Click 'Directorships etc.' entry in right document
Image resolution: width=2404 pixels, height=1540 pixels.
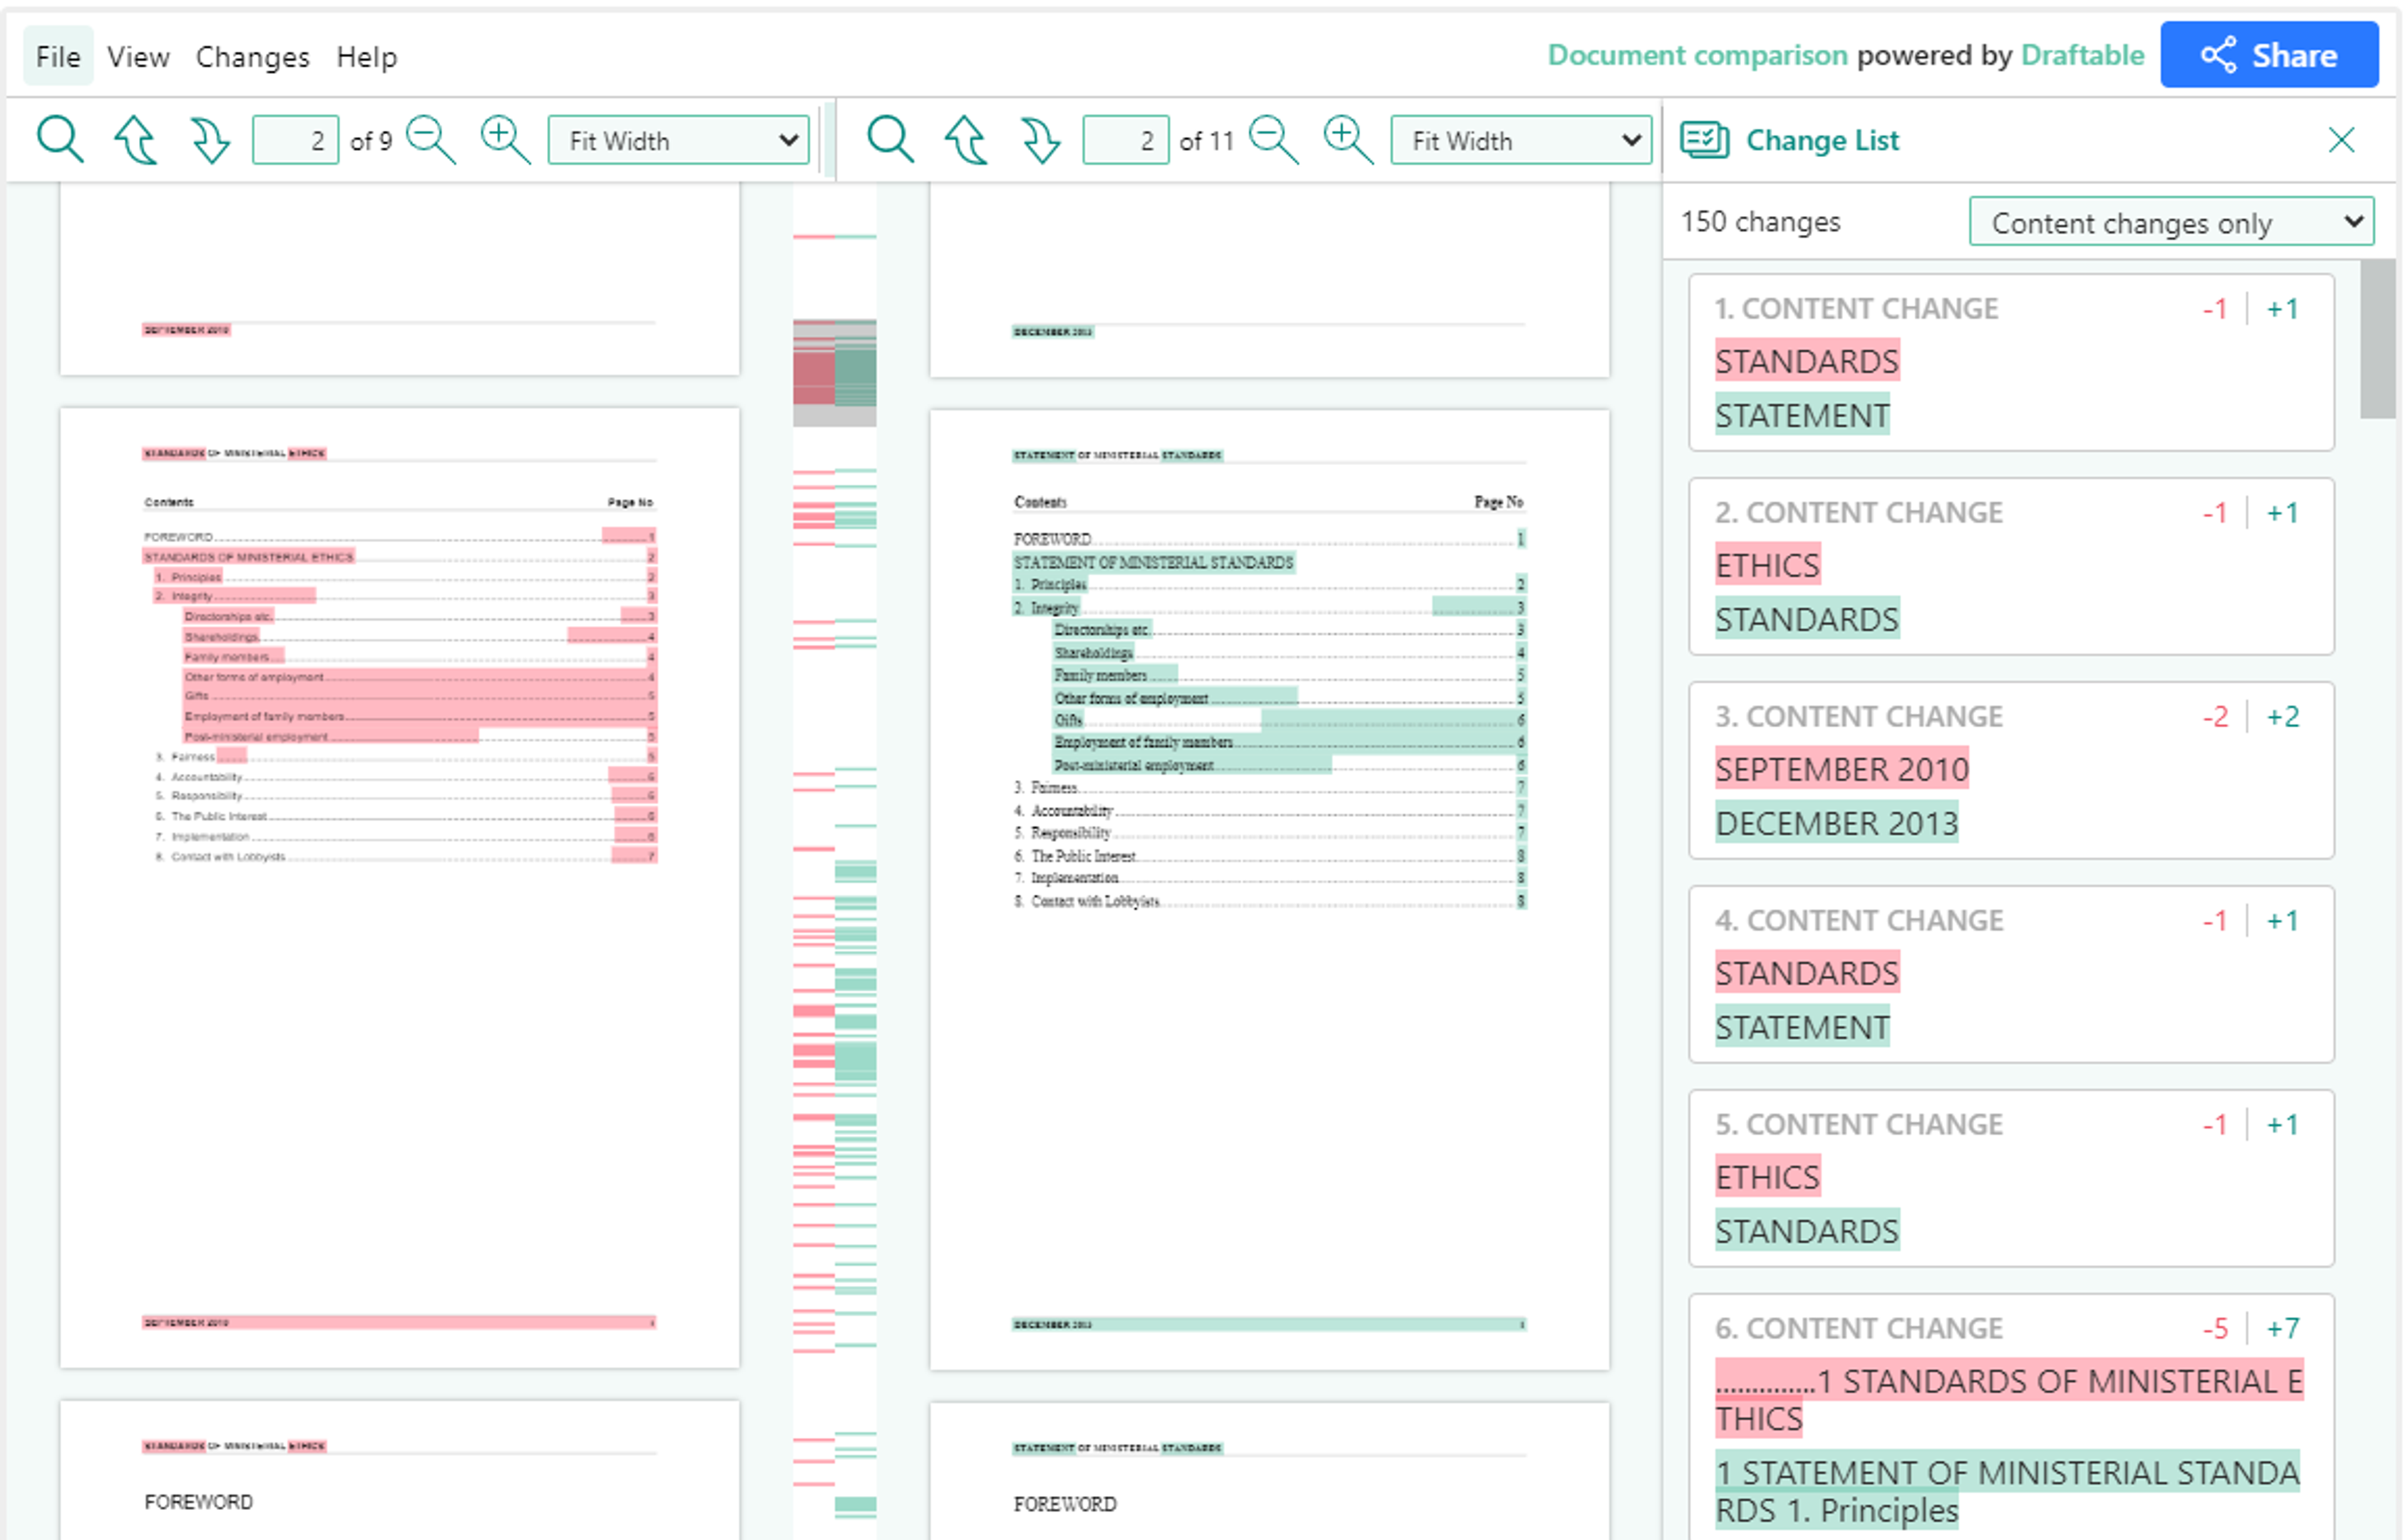click(1101, 630)
